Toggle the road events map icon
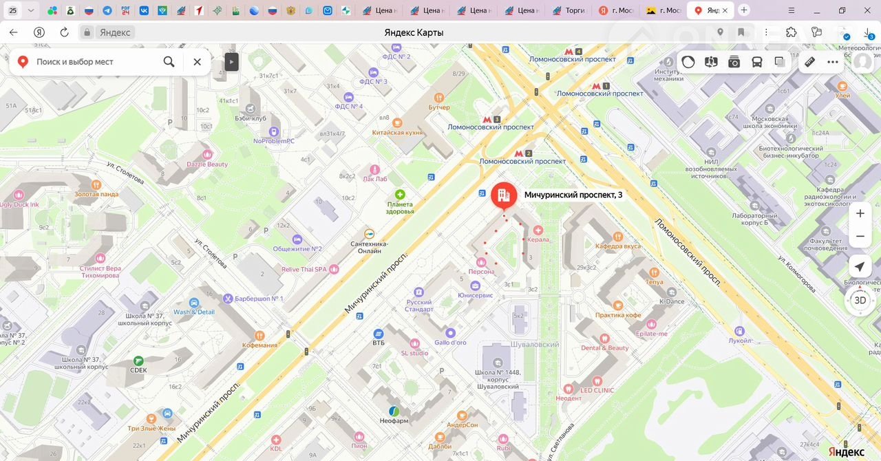 [711, 62]
